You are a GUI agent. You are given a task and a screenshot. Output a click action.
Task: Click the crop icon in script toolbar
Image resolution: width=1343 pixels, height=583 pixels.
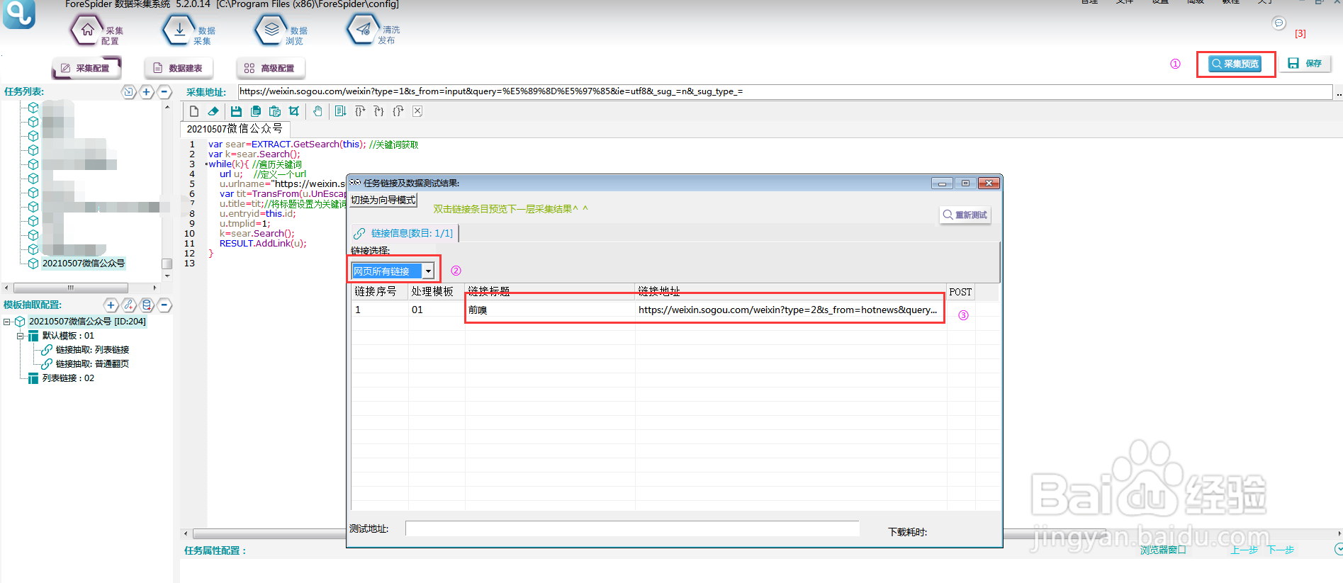pyautogui.click(x=294, y=111)
